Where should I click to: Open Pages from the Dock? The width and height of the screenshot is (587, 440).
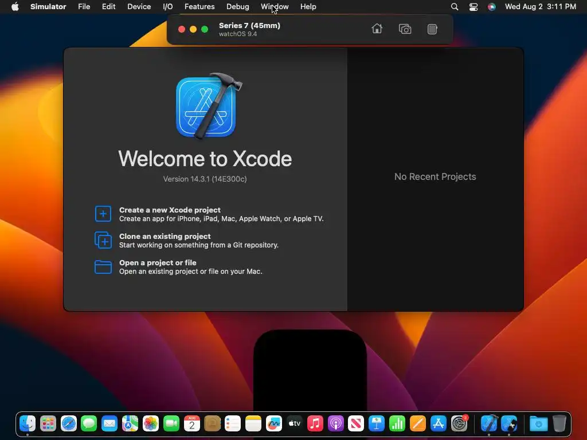[x=418, y=423]
